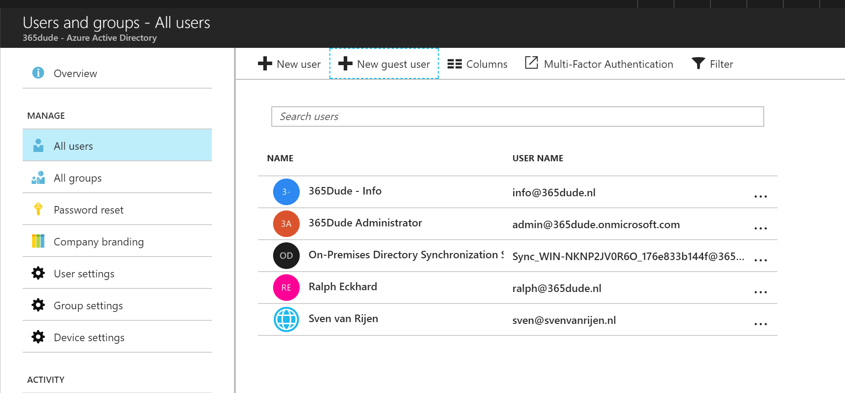Click the Device settings gear icon

[38, 337]
